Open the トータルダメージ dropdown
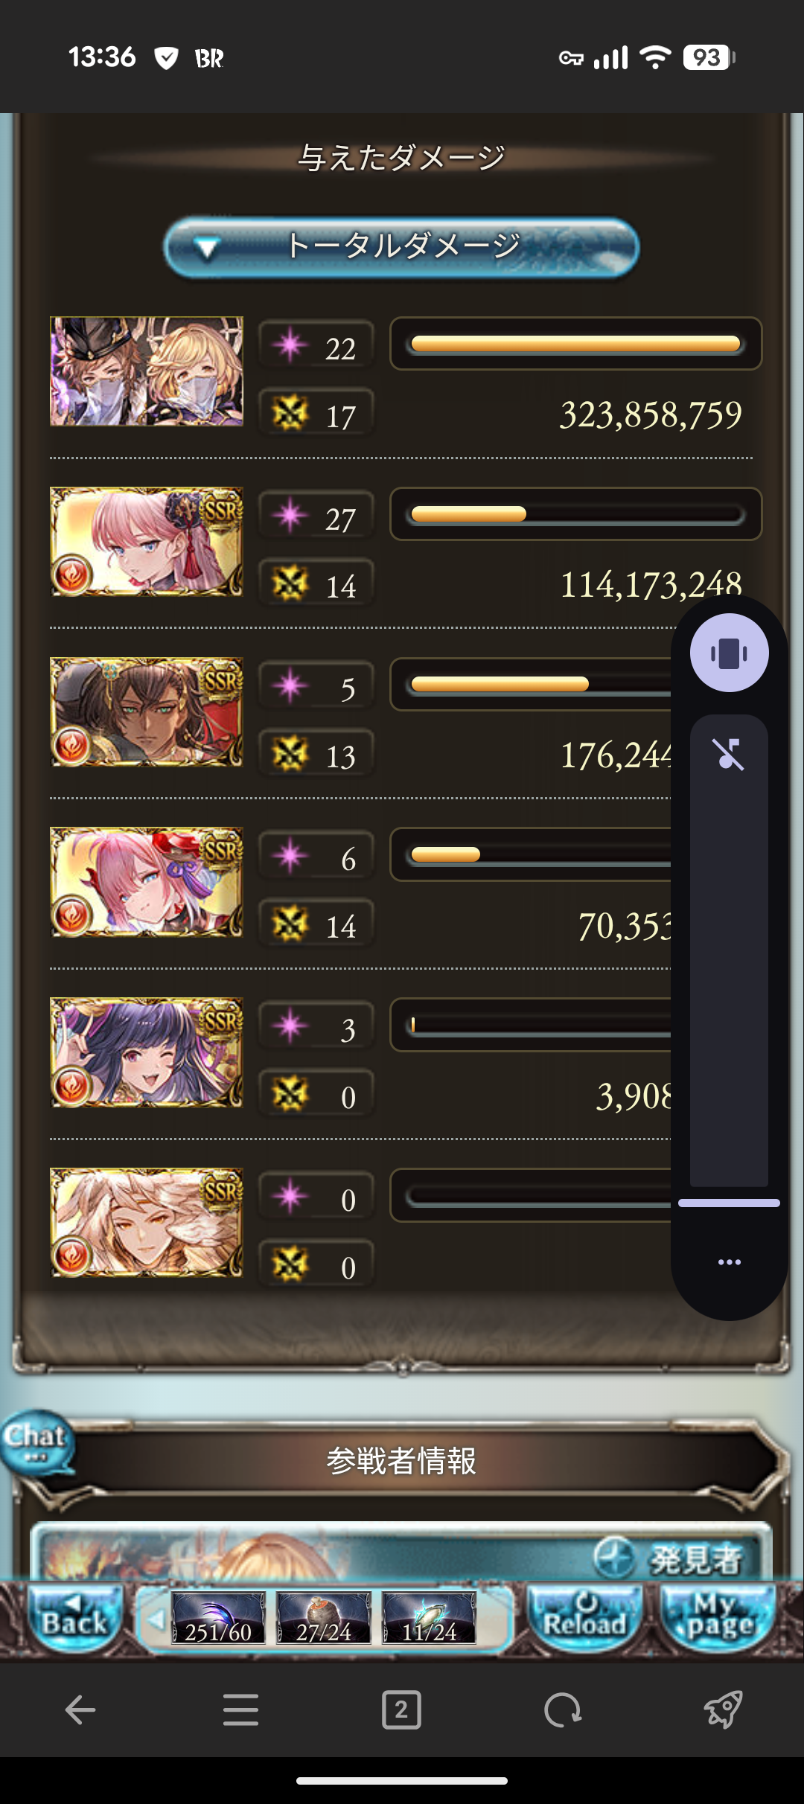The height and width of the screenshot is (1804, 804). point(401,247)
